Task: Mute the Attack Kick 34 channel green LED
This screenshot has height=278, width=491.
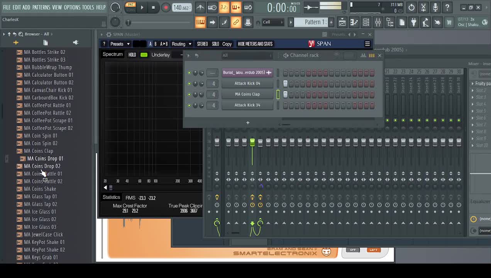Action: (x=189, y=105)
